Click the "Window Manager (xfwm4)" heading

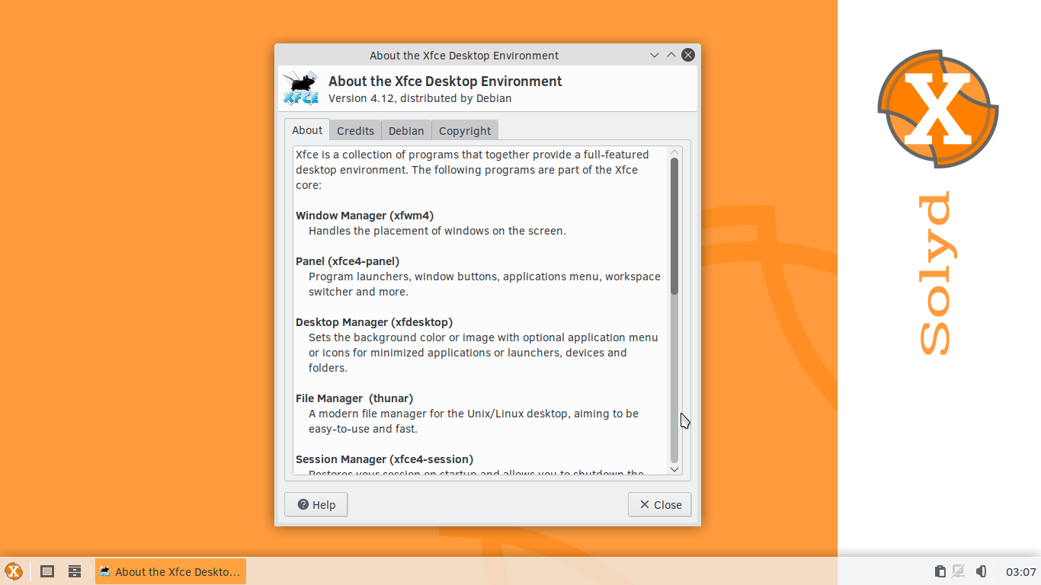point(364,216)
